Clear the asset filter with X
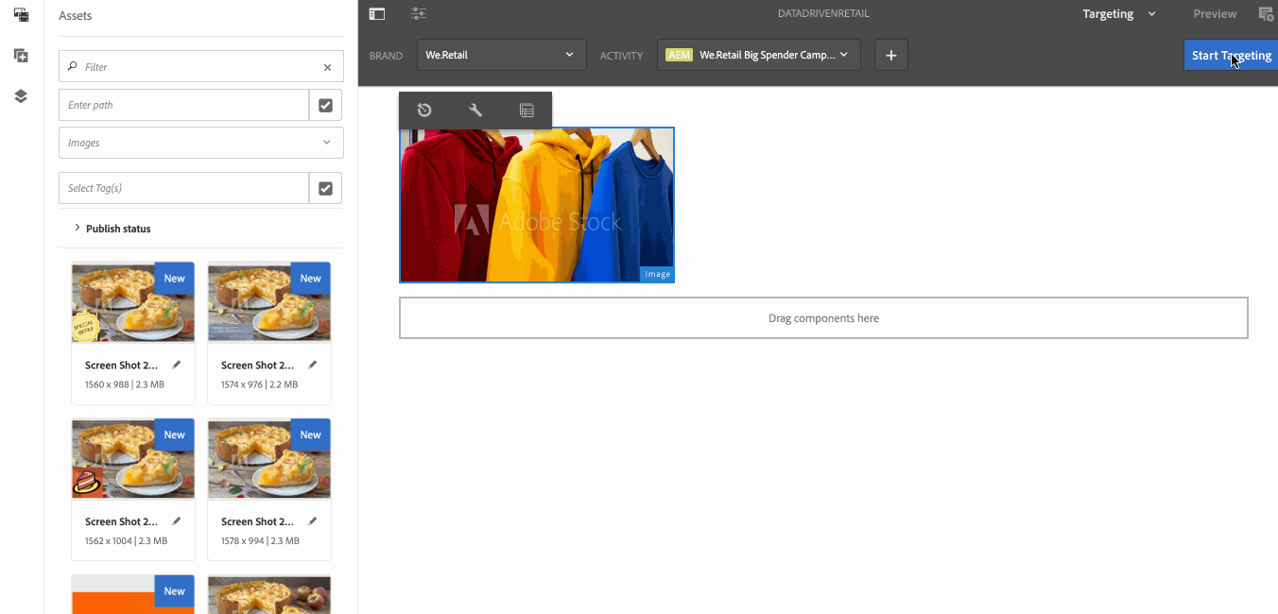The height and width of the screenshot is (614, 1278). tap(327, 67)
